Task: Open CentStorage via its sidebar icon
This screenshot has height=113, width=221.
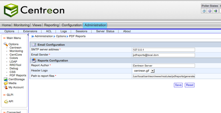Action: [x=6, y=79]
